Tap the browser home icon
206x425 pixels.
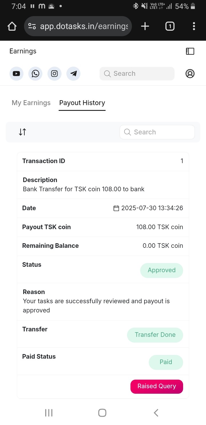point(12,26)
